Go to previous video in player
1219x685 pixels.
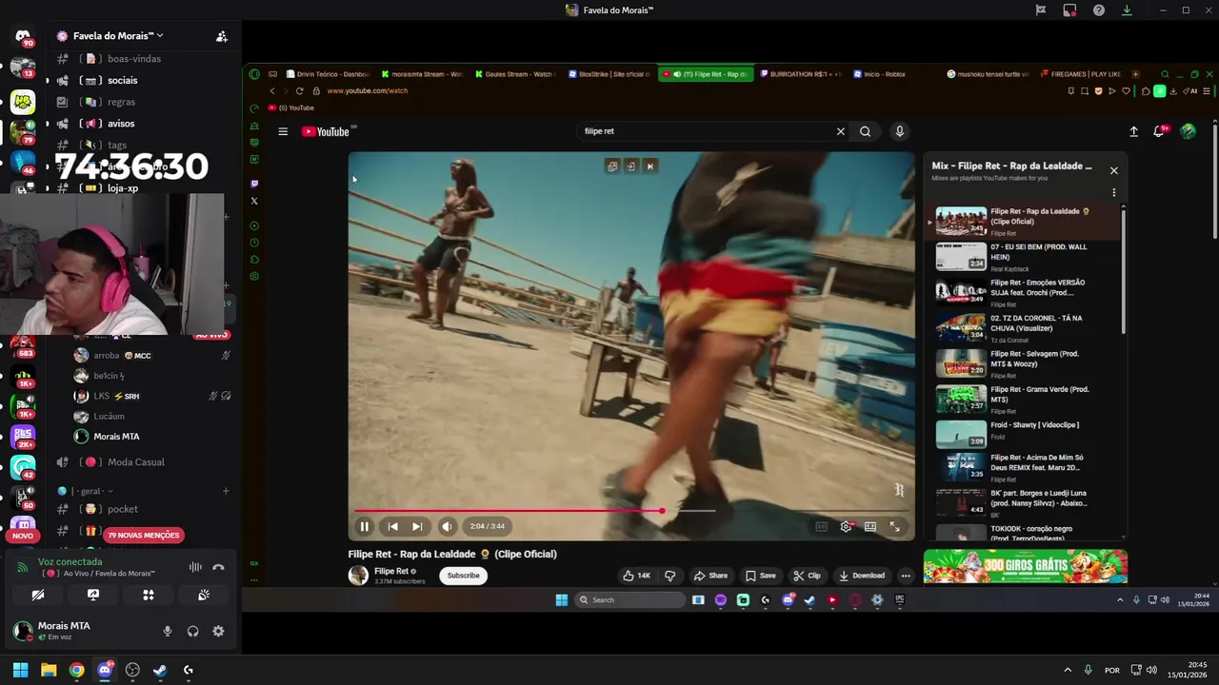392,526
